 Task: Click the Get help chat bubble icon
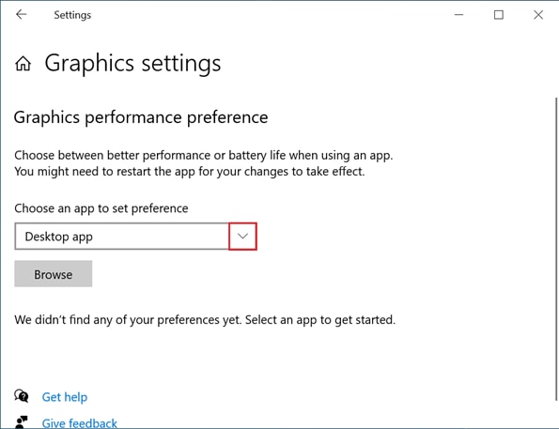22,396
